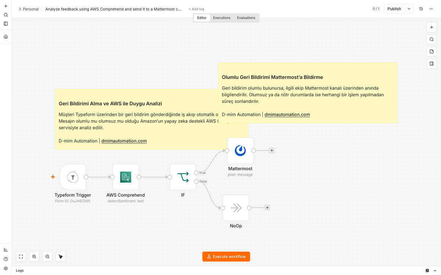Image resolution: width=441 pixels, height=275 pixels.
Task: Click the IF false output connector
Action: coord(196,181)
